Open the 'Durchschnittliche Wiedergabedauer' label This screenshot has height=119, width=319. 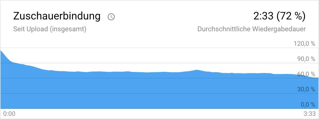[251, 29]
